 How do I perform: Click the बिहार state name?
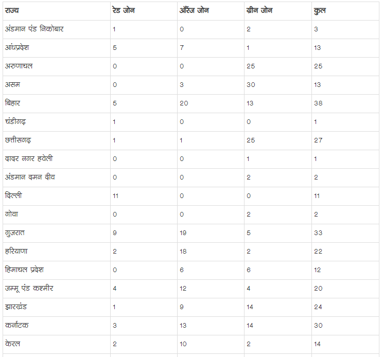[x=13, y=103]
